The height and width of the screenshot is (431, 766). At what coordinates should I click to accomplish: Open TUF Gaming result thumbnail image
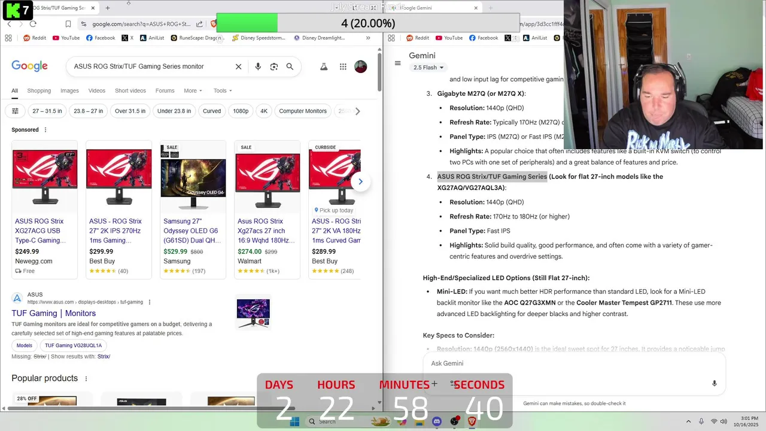click(x=253, y=313)
